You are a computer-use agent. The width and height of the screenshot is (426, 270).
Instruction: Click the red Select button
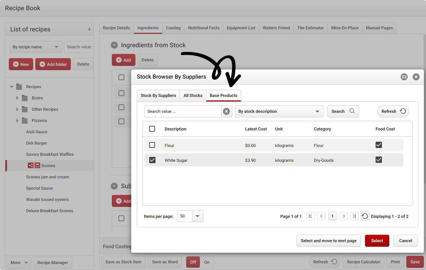pyautogui.click(x=377, y=241)
